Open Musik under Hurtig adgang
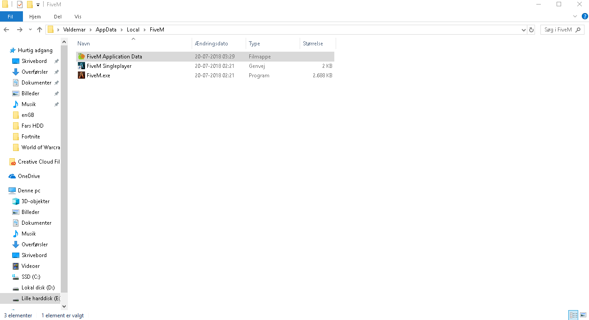Screen dimensions: 589x320 point(28,104)
